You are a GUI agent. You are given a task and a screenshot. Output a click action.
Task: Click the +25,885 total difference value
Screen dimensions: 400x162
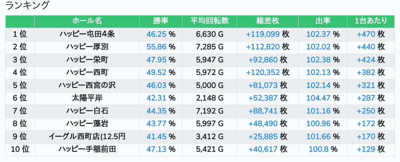coord(263,136)
